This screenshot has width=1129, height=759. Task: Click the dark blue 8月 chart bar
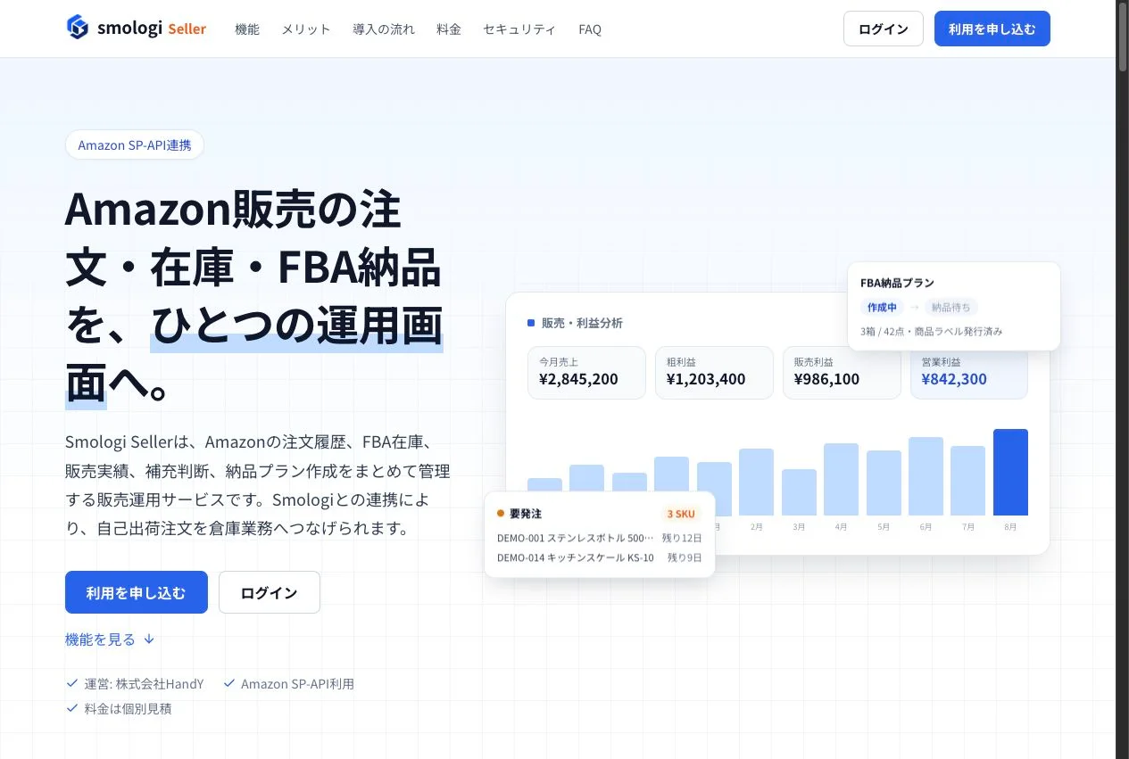tap(1010, 472)
